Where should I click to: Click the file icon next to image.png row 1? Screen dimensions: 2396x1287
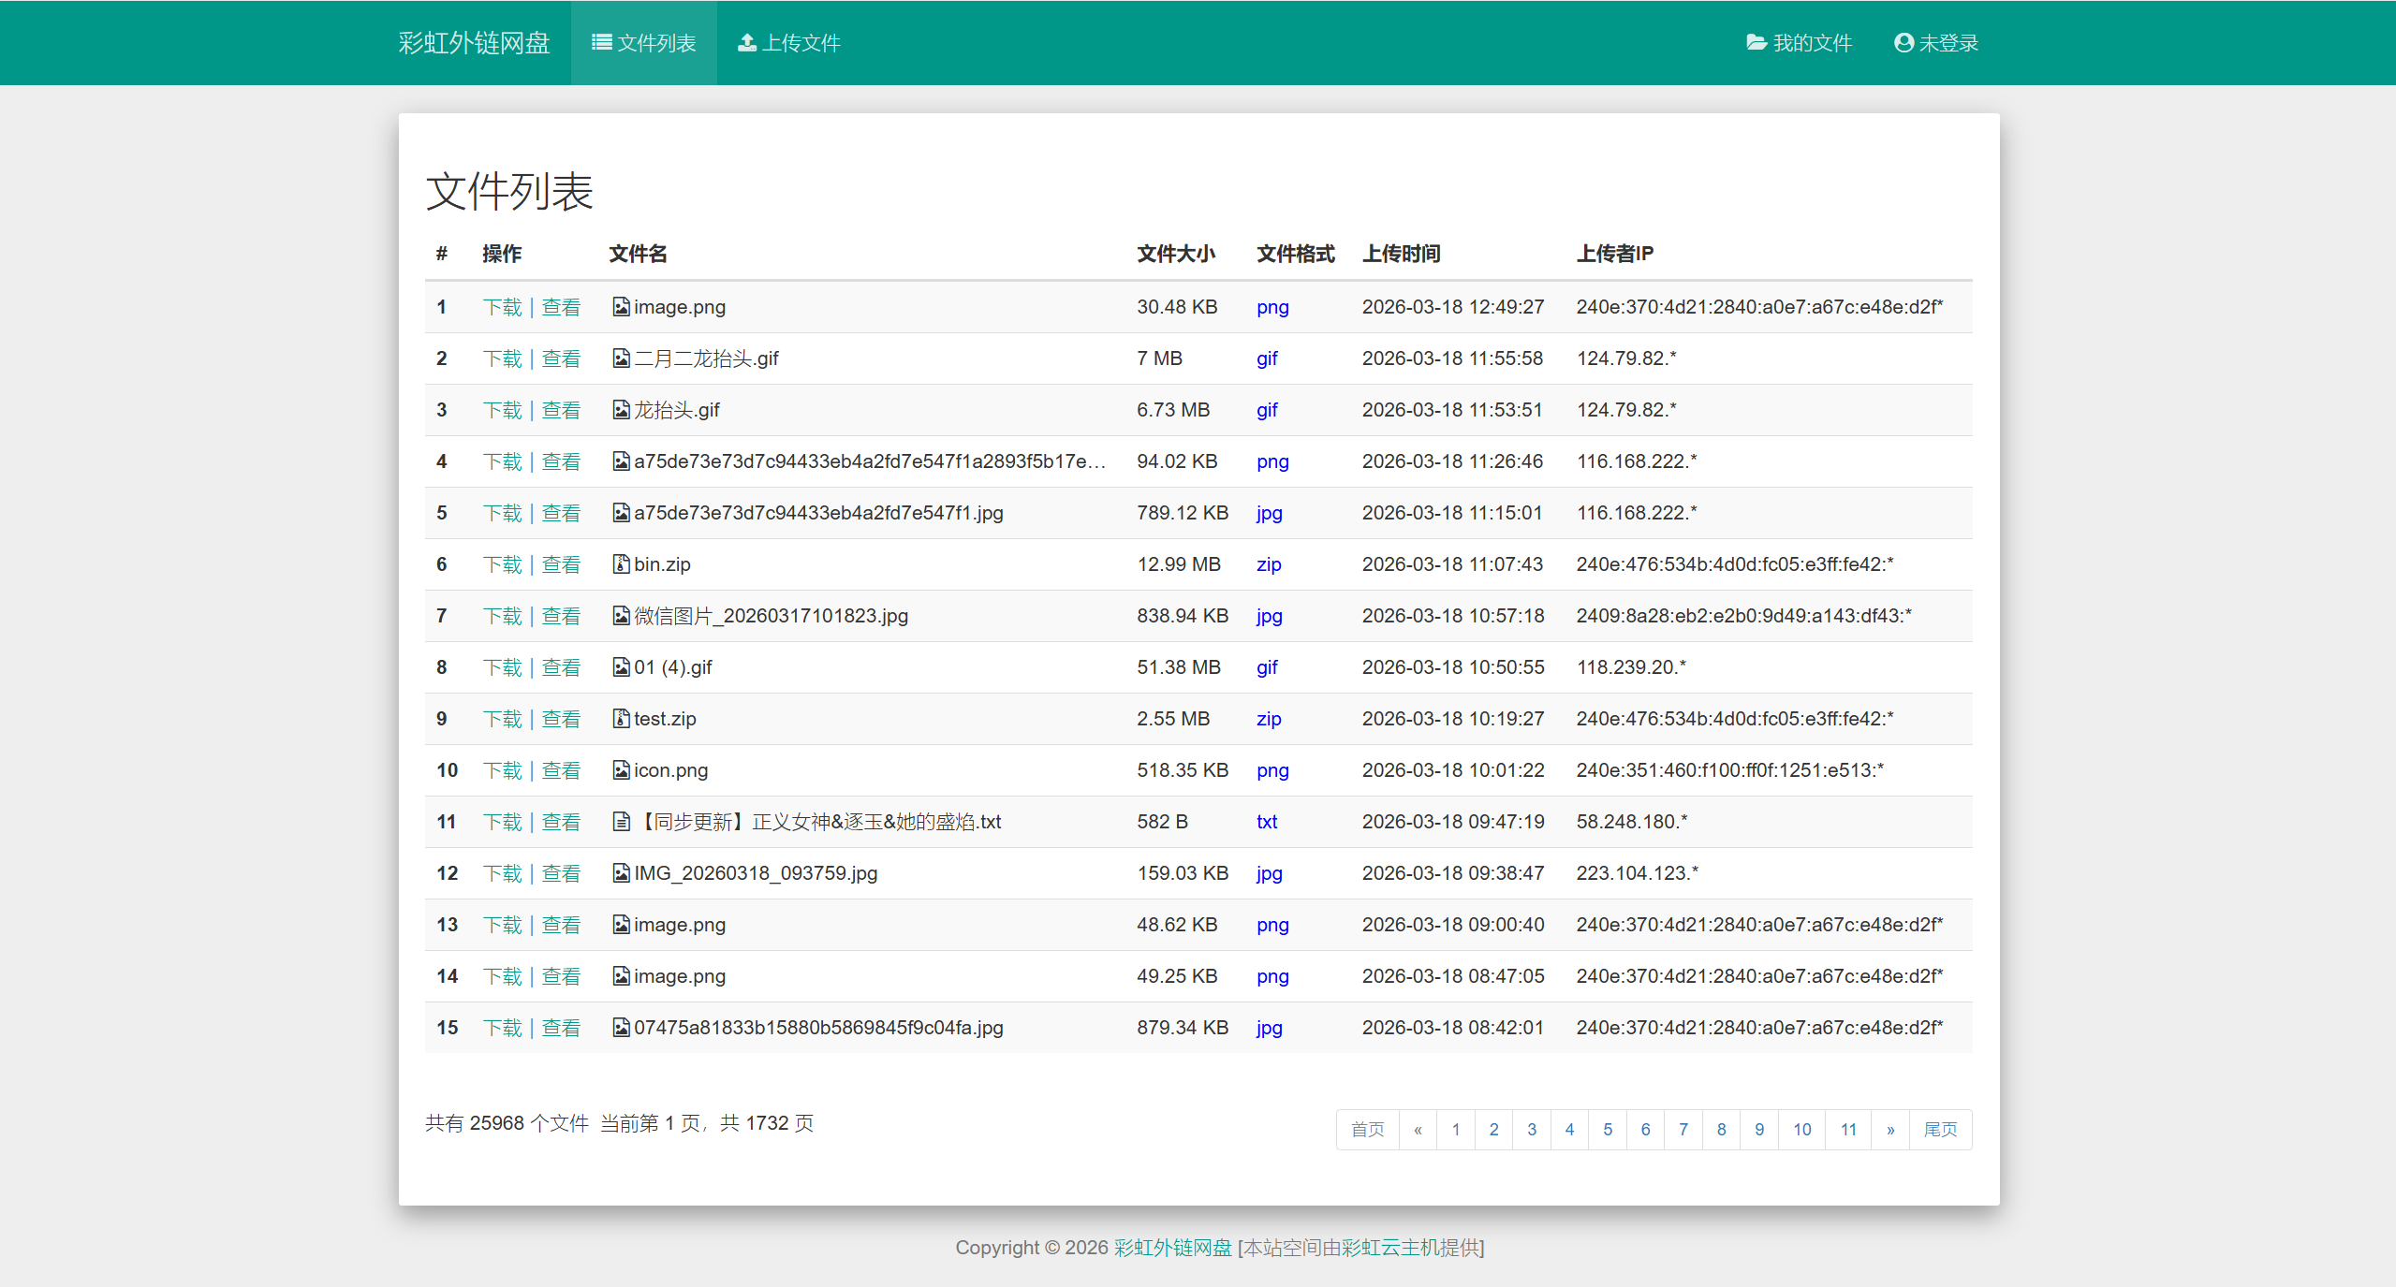click(621, 306)
